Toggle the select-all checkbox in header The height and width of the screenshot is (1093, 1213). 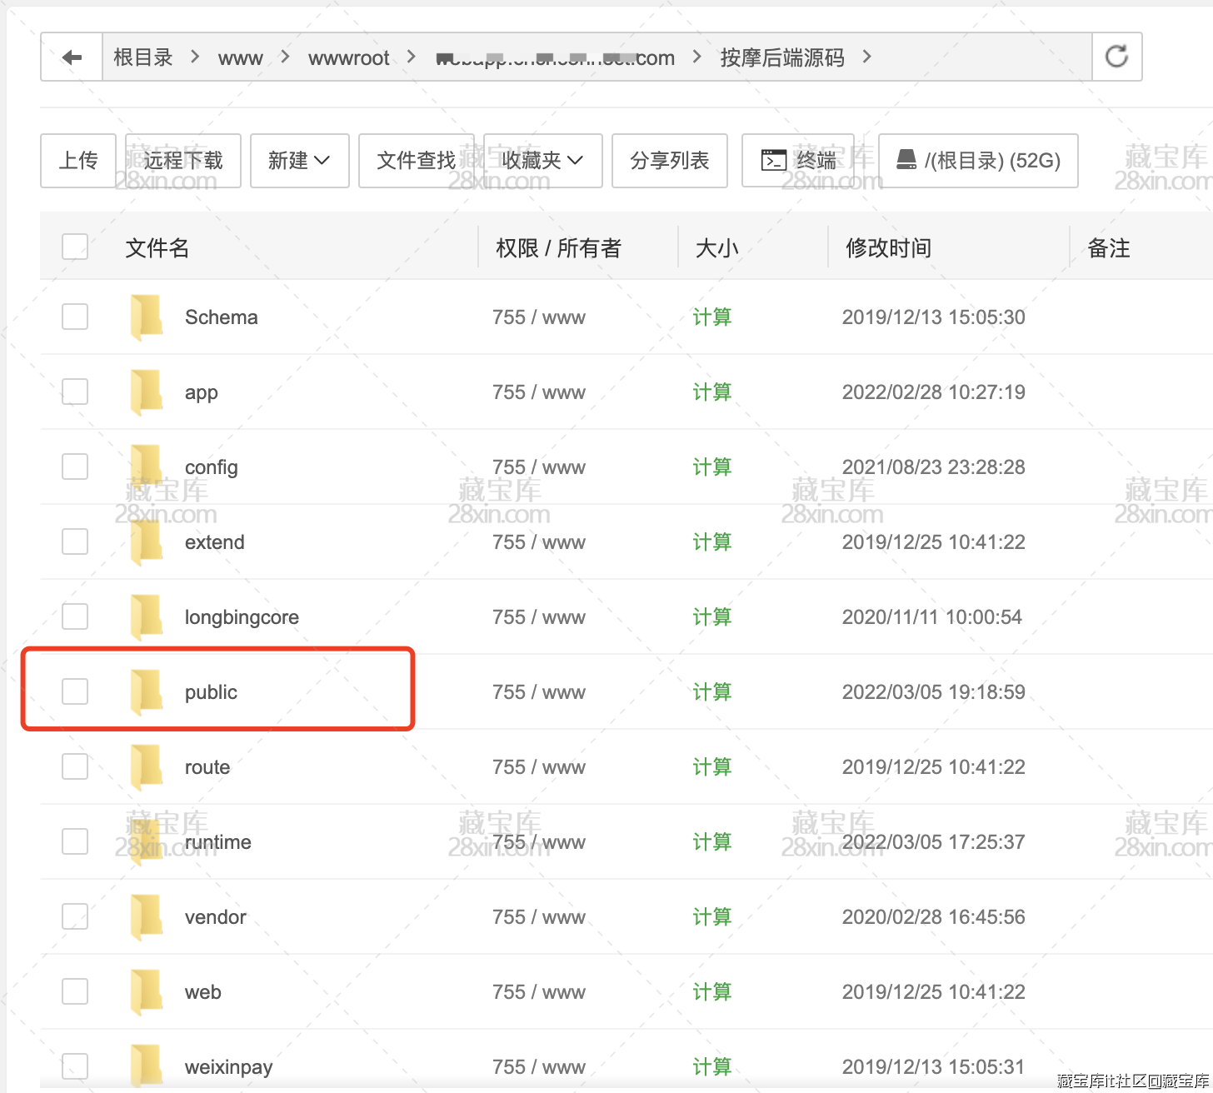(75, 247)
